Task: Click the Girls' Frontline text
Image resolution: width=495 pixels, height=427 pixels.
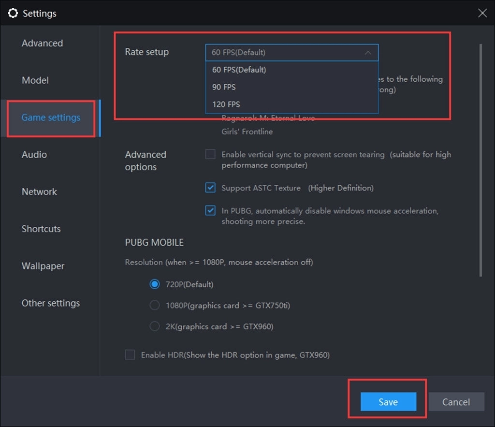Action: tap(247, 132)
